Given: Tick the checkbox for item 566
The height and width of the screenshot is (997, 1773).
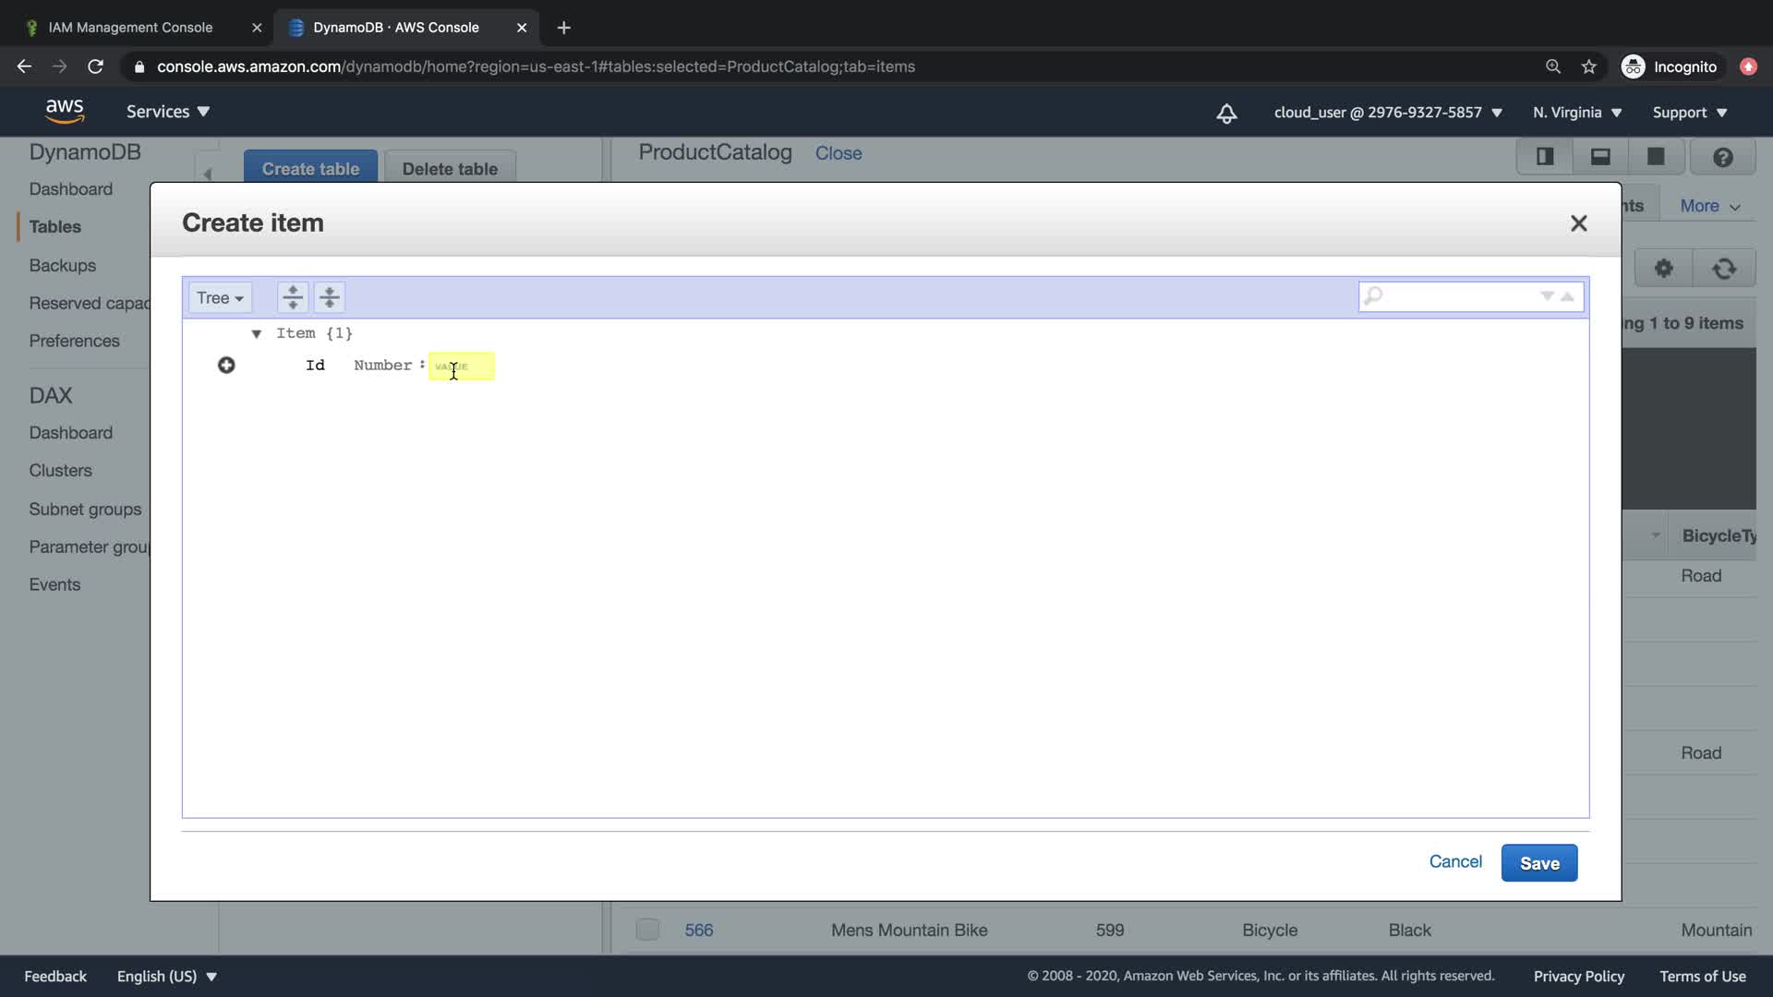Looking at the screenshot, I should pos(647,930).
